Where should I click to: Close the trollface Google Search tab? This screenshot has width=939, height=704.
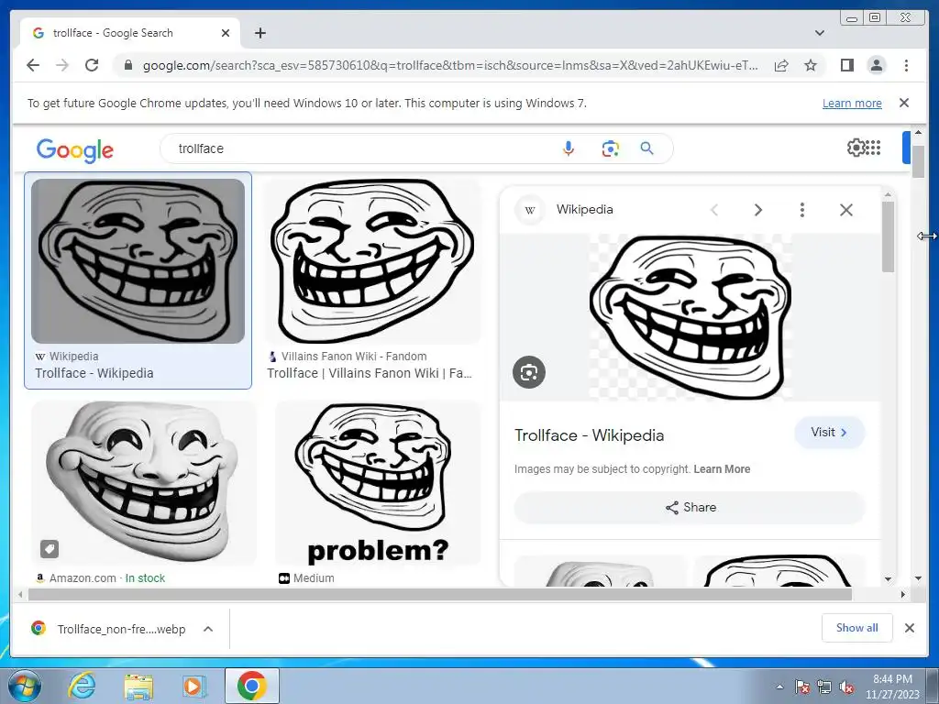pos(226,33)
